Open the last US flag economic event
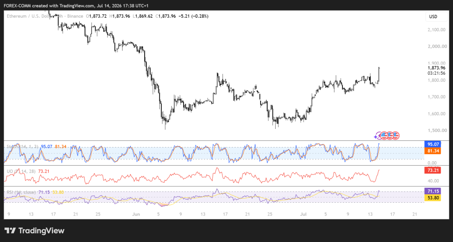Screen dimensions: 453x242 395,135
